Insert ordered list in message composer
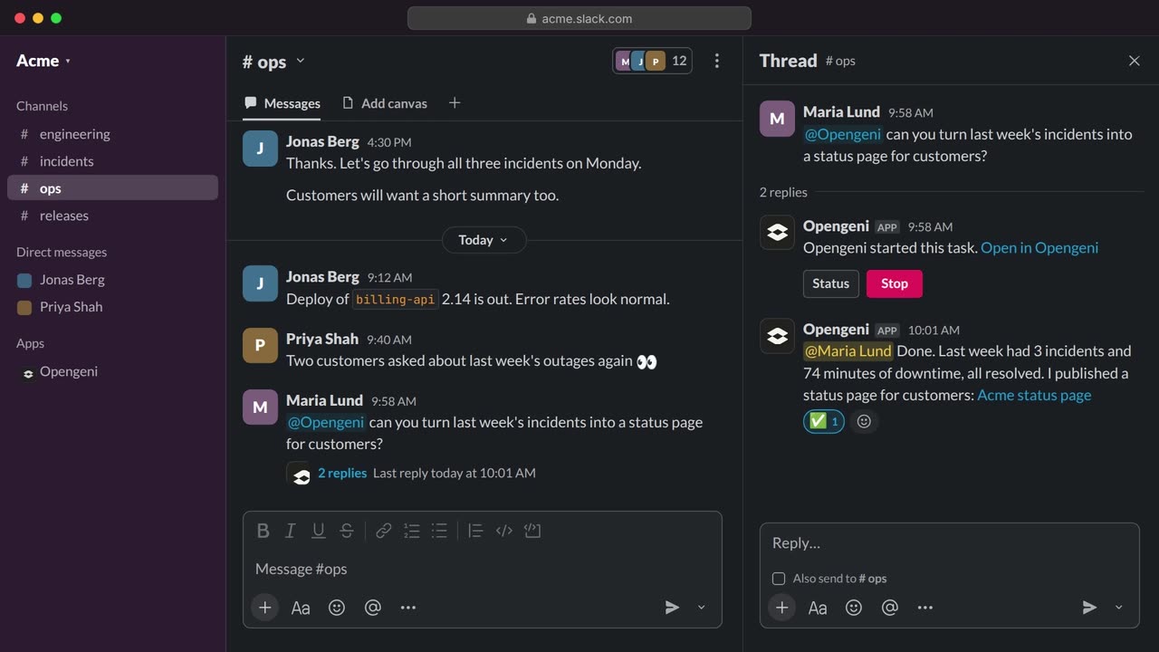The width and height of the screenshot is (1159, 652). [412, 531]
